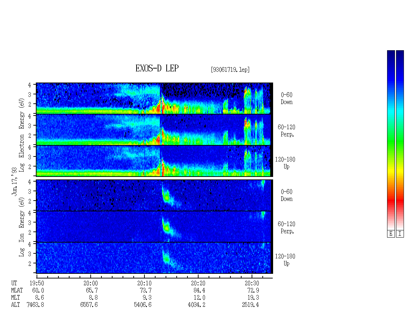This screenshot has height=314, width=405.
Task: Click the EXOS-D LEP plot title
Action: point(157,68)
